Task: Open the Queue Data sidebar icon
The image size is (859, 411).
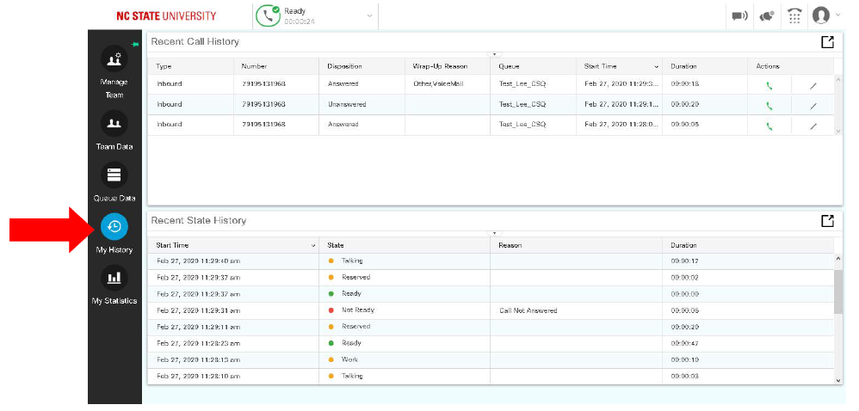Action: click(114, 175)
